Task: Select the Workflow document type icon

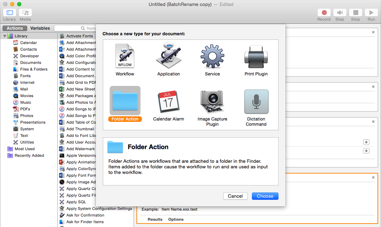Action: pyautogui.click(x=125, y=57)
